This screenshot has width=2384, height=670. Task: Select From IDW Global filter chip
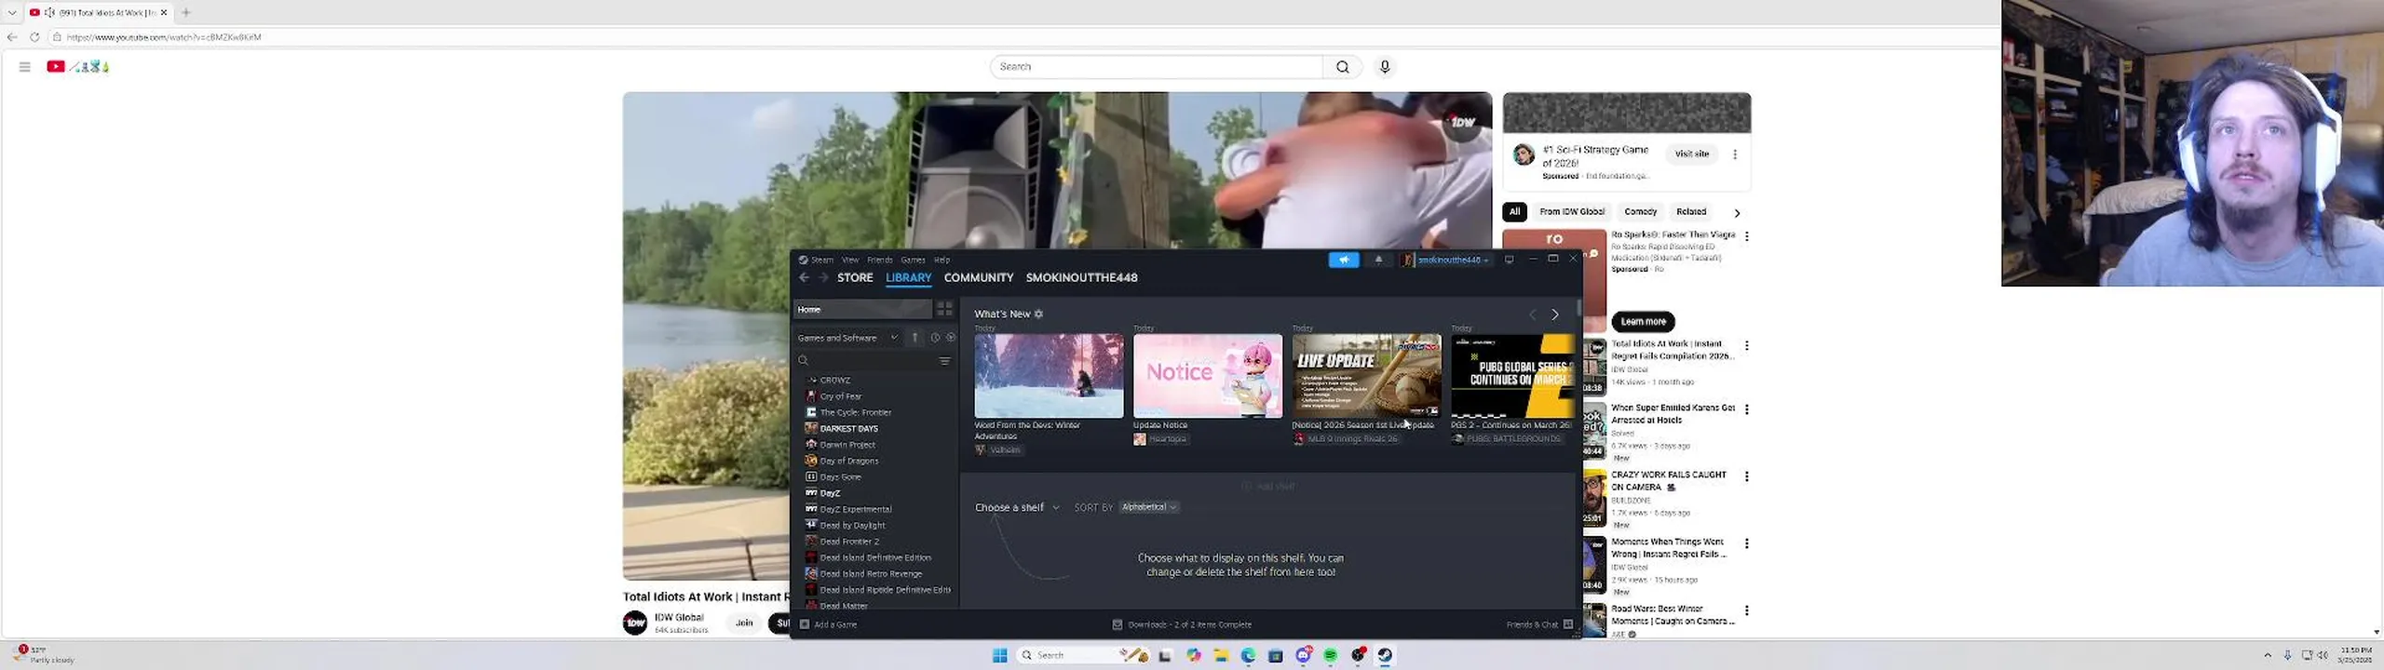click(x=1572, y=212)
